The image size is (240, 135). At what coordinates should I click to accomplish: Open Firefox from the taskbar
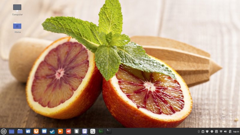(36, 131)
